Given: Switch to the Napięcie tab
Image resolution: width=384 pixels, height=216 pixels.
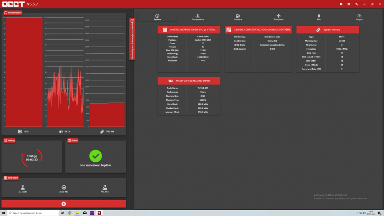Looking at the screenshot, I should (238, 17).
